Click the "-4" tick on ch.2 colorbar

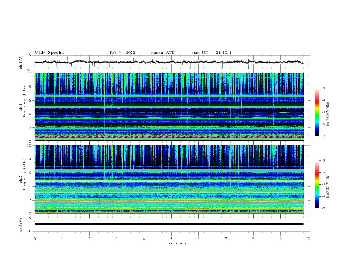[323, 173]
